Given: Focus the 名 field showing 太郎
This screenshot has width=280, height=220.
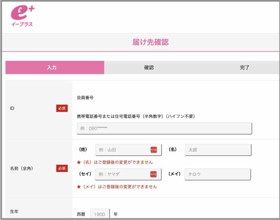Looking at the screenshot, I should tap(218, 150).
